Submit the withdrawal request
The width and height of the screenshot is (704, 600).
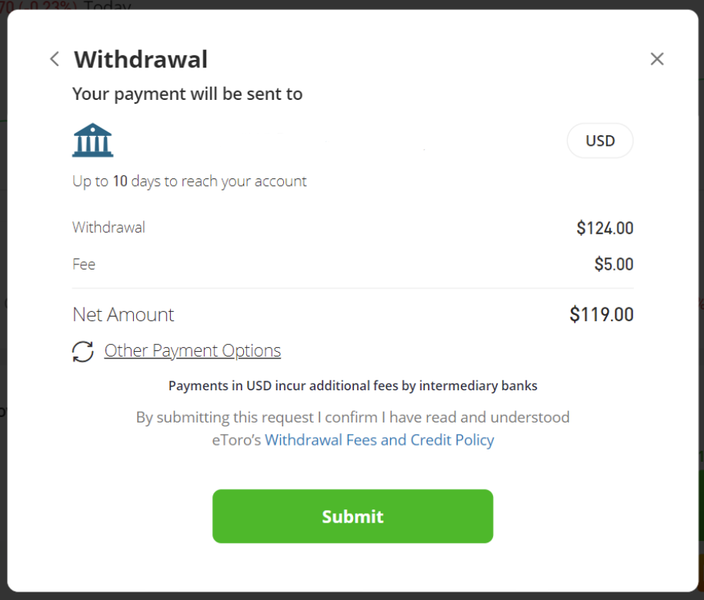pyautogui.click(x=352, y=516)
